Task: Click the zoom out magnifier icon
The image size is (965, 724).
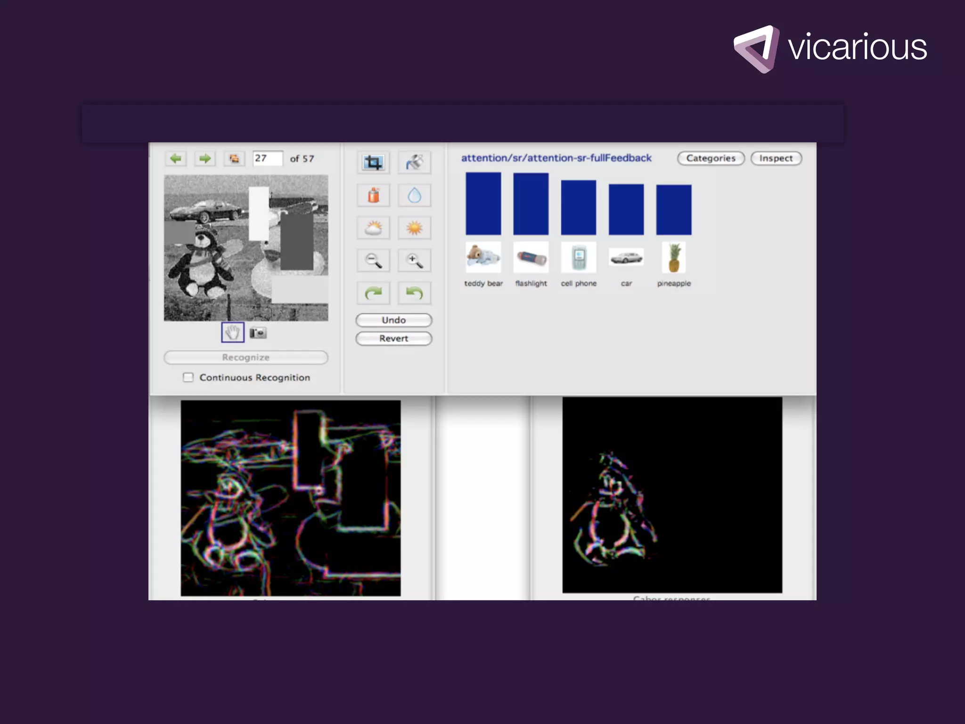Action: click(373, 261)
